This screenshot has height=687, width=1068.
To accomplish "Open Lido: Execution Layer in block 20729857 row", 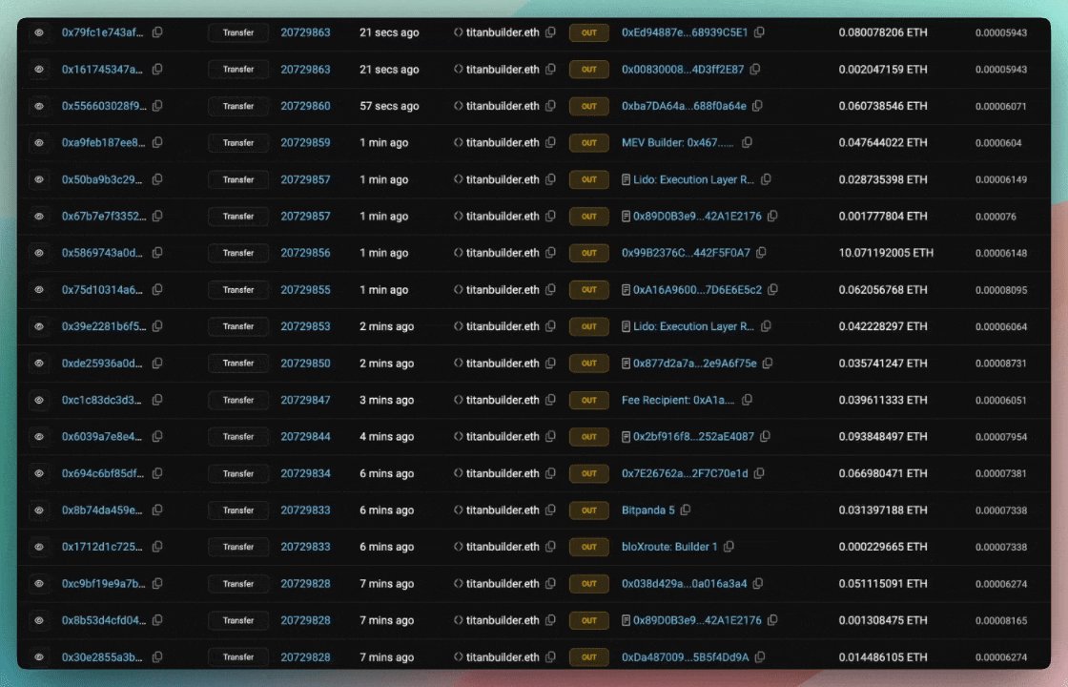I will (693, 179).
